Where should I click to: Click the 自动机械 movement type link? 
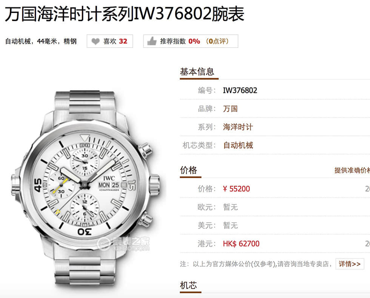(x=238, y=145)
